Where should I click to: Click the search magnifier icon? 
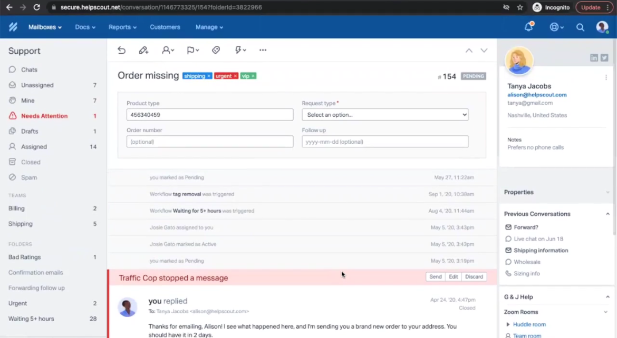pyautogui.click(x=580, y=27)
